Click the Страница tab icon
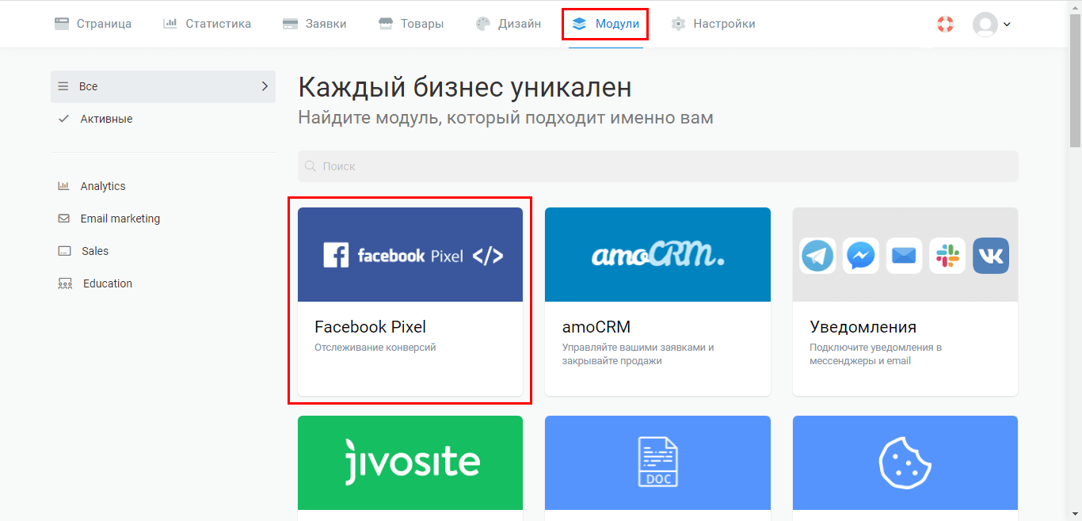The width and height of the screenshot is (1082, 521). tap(62, 24)
